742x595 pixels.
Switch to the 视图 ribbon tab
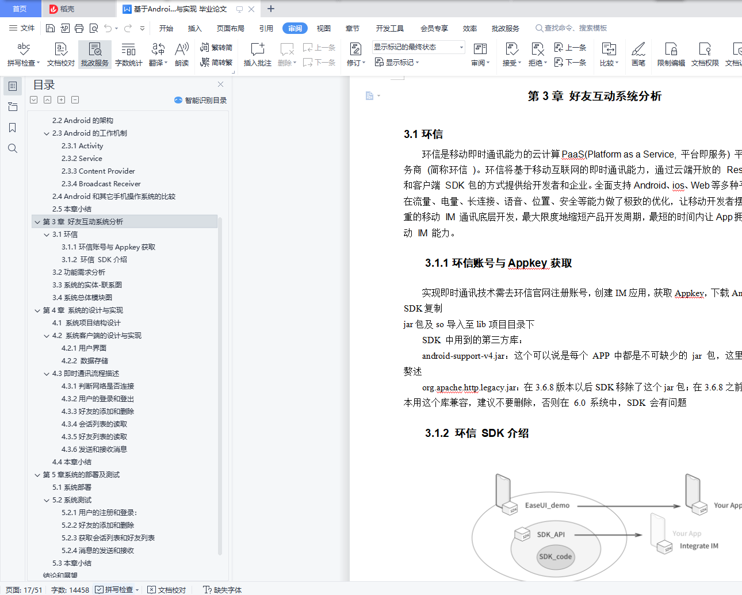324,28
